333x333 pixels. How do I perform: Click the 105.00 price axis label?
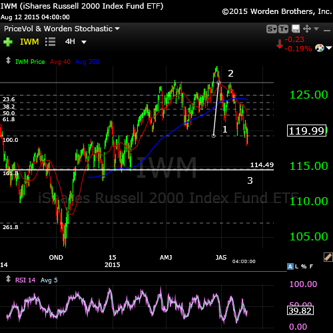[x=309, y=236]
